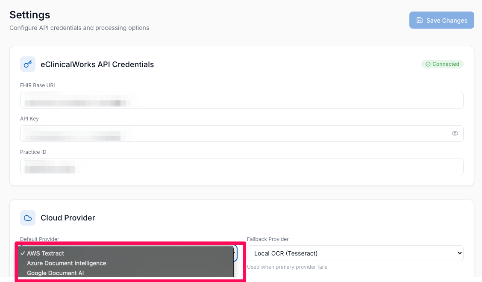The height and width of the screenshot is (282, 482).
Task: Click the Practice ID label
Action: pyautogui.click(x=33, y=152)
